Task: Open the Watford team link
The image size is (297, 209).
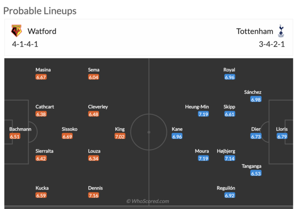Action: pyautogui.click(x=42, y=31)
